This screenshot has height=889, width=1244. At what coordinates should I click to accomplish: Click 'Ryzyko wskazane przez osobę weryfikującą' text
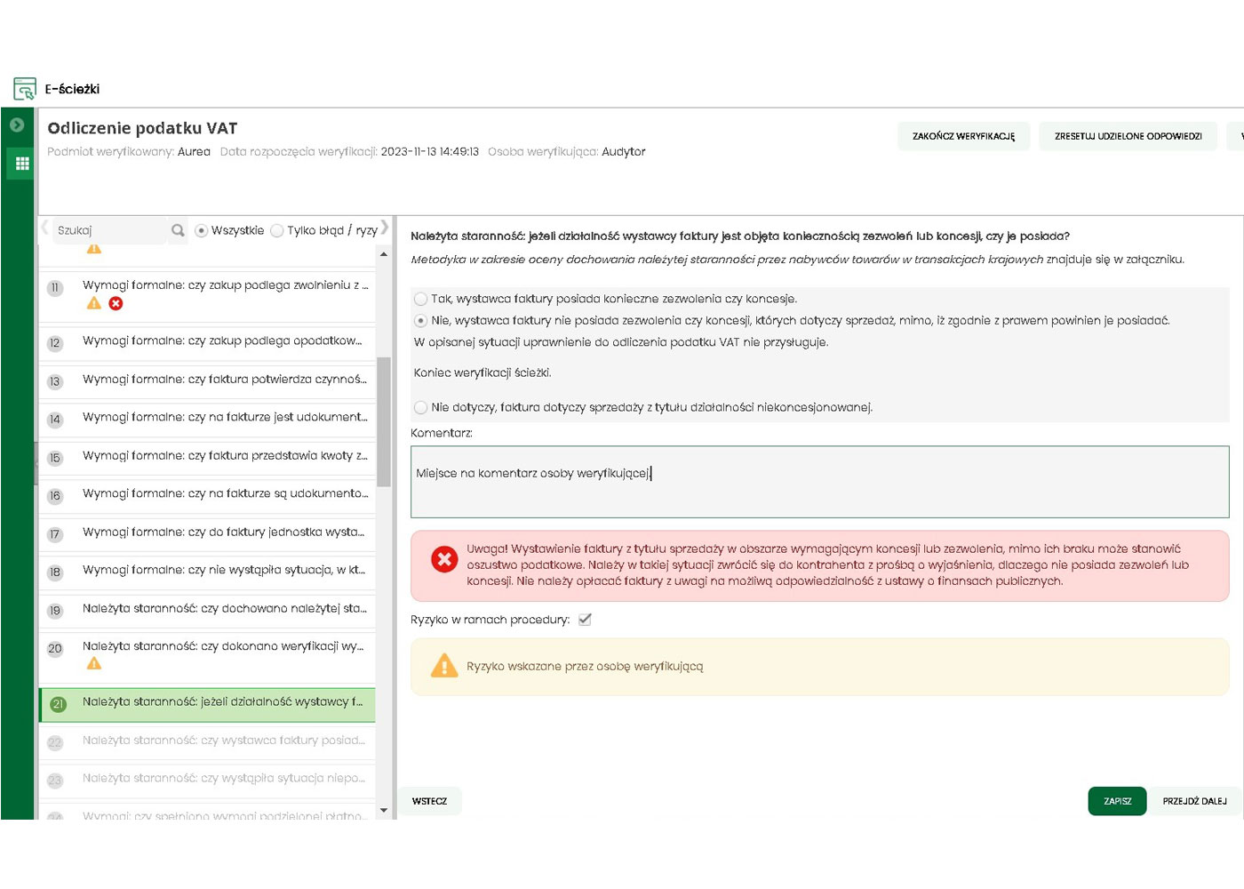coord(585,667)
